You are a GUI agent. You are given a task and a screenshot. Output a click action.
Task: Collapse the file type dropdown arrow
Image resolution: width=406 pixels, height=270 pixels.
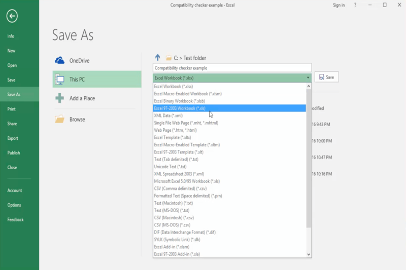click(308, 78)
